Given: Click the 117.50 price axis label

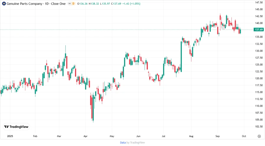Looking at the screenshot, I should (x=259, y=85).
